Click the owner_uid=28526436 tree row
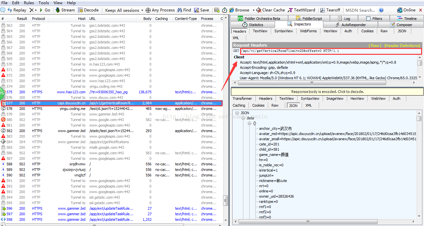Image resolution: width=424 pixels, height=226 pixels. pyautogui.click(x=276, y=196)
